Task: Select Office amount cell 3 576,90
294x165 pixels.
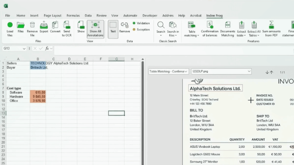Action: tap(38, 101)
